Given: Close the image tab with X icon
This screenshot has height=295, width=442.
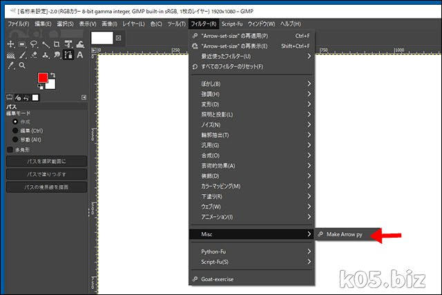Looking at the screenshot, I should 118,38.
